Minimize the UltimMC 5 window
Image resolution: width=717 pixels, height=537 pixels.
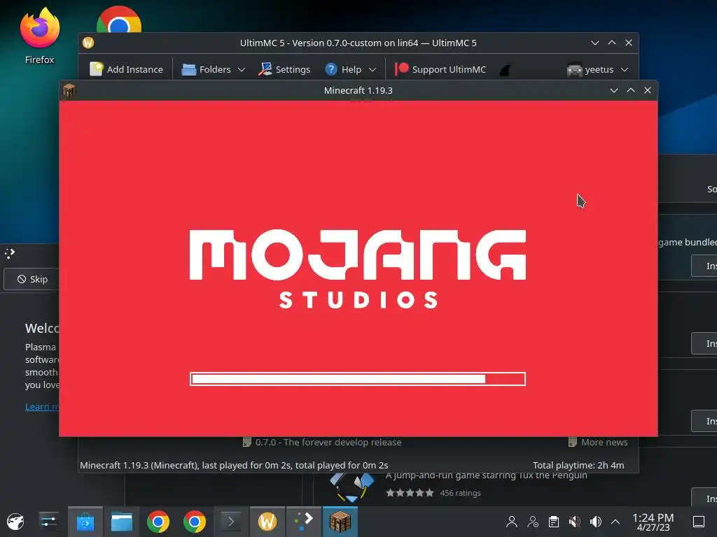tap(595, 43)
